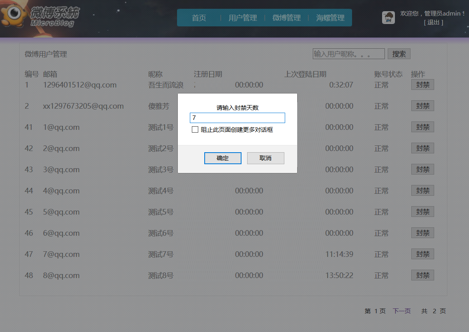Click the 欢迎您，管理员admin greeting
The width and height of the screenshot is (469, 332).
tap(433, 14)
